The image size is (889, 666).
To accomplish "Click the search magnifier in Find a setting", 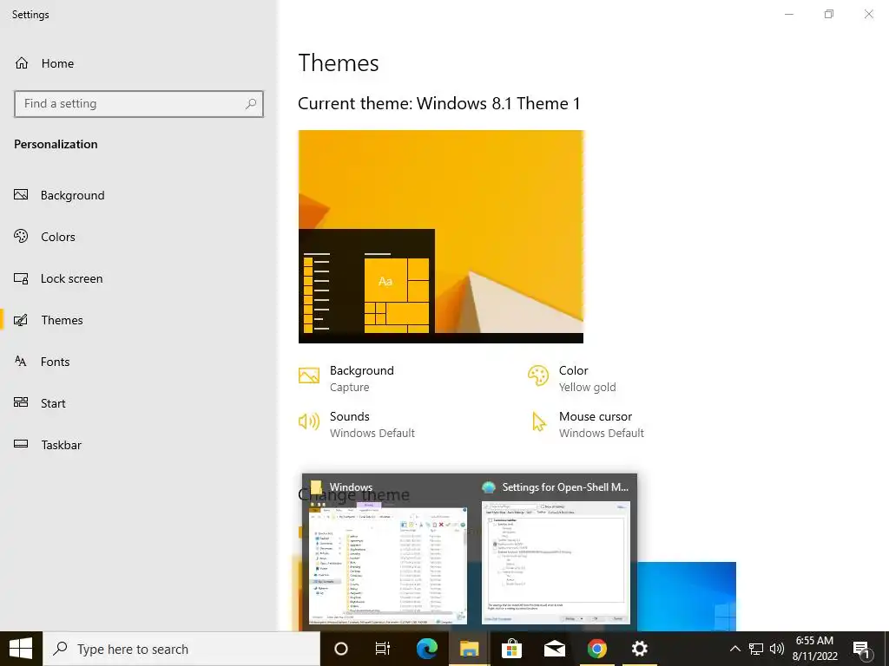I will pos(251,104).
